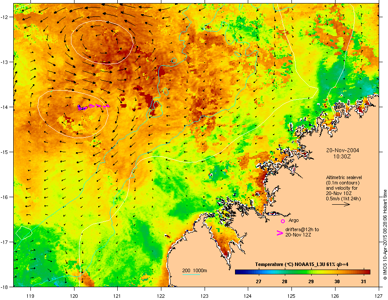This screenshot has width=388, height=300.
Task: Click the '20-Nov 12Z' text under drifters
Action: pos(298,235)
